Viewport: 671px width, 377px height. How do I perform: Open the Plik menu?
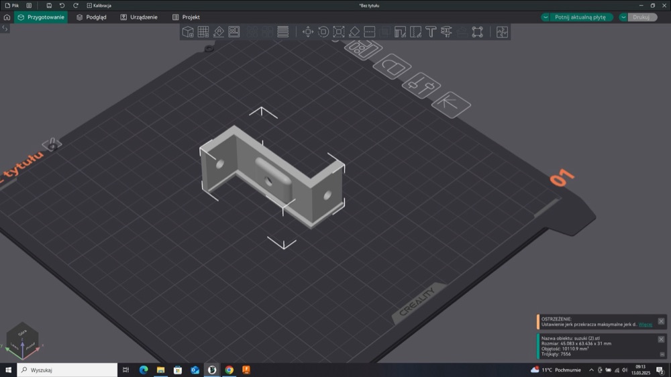pyautogui.click(x=12, y=5)
